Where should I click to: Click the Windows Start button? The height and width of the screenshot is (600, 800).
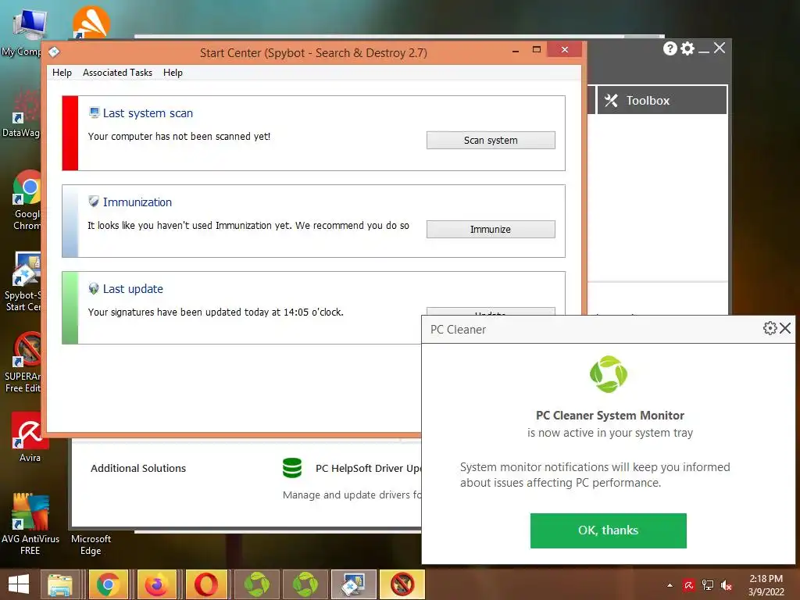[x=19, y=584]
